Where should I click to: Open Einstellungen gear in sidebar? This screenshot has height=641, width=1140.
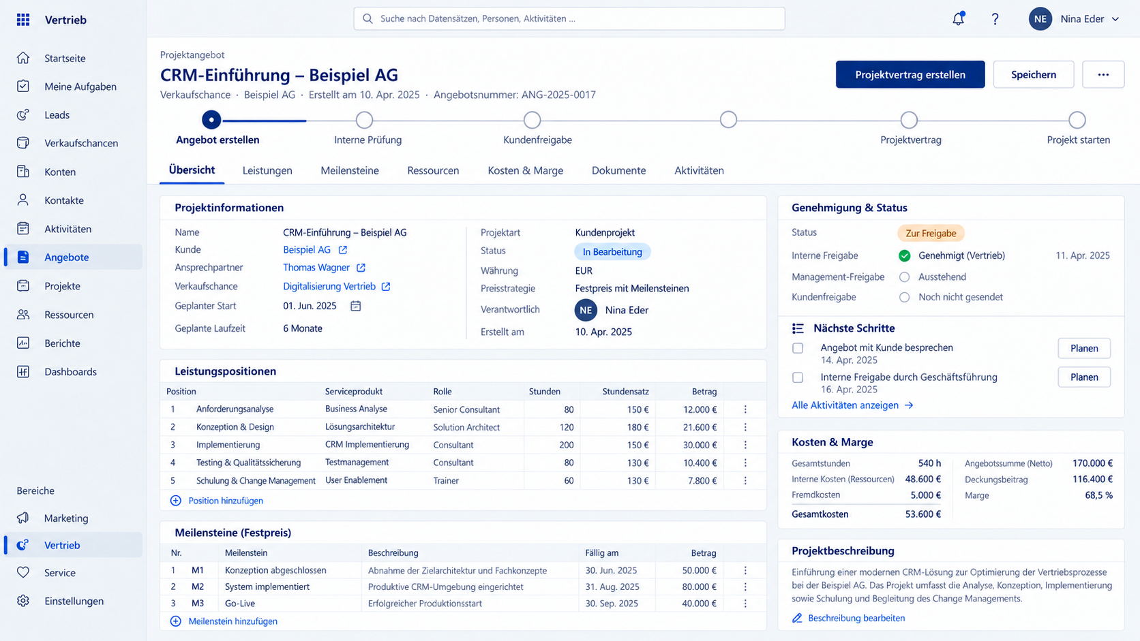point(23,601)
